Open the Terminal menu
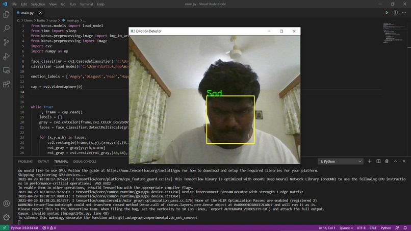Viewport: 411px width, 231px height. (86, 4)
